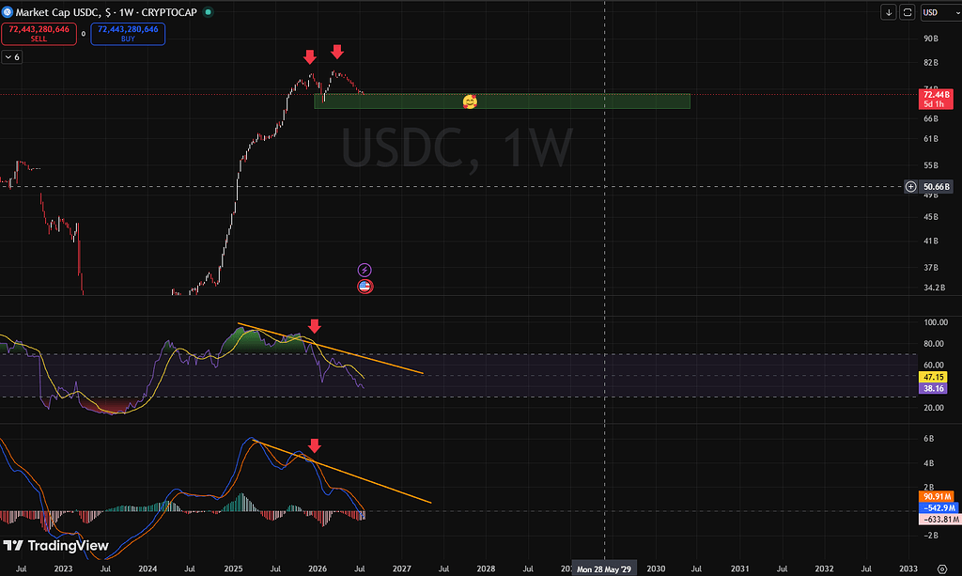This screenshot has height=576, width=962.
Task: Click the 41B price scale label
Action: pos(931,241)
